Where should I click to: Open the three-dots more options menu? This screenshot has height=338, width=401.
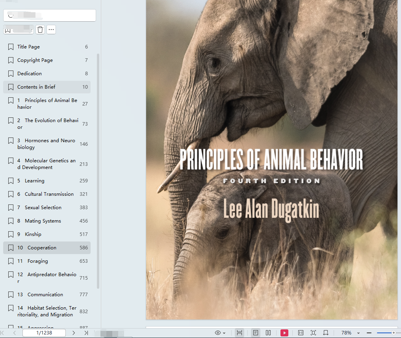click(51, 30)
